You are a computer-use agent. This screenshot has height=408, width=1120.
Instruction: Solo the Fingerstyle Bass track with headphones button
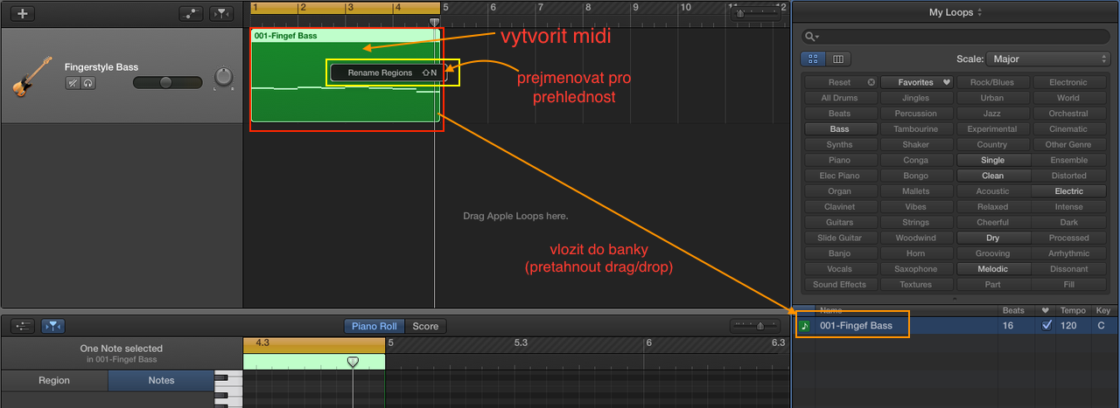click(x=87, y=83)
